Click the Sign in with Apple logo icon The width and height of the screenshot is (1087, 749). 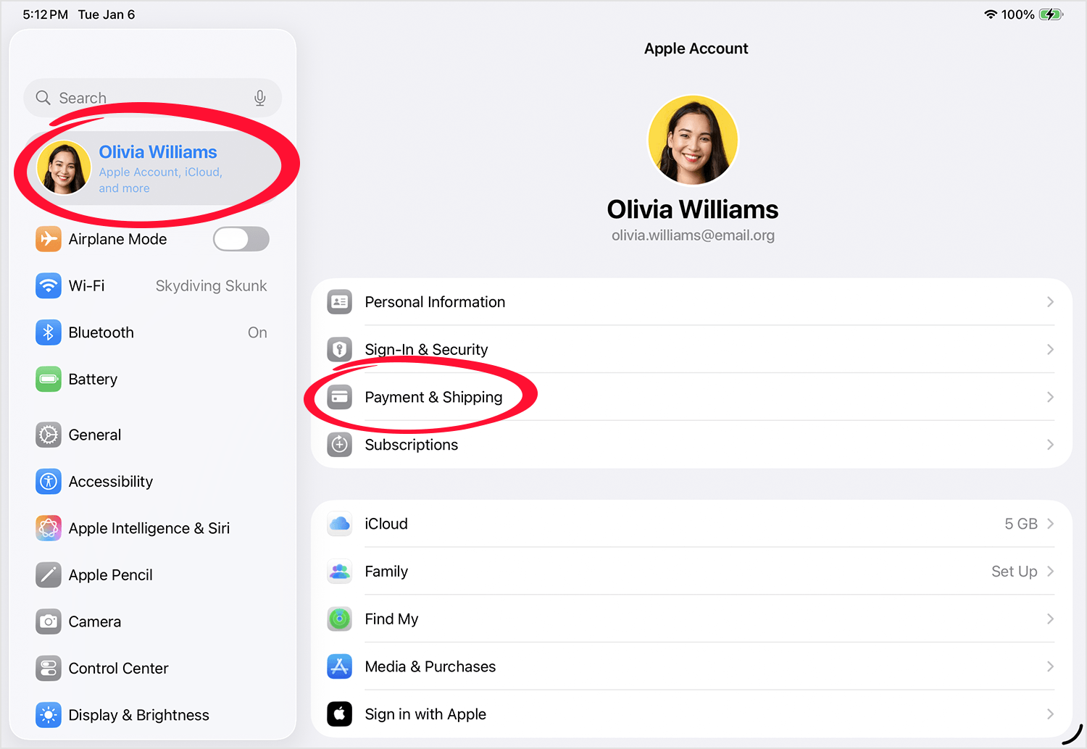[x=339, y=714]
